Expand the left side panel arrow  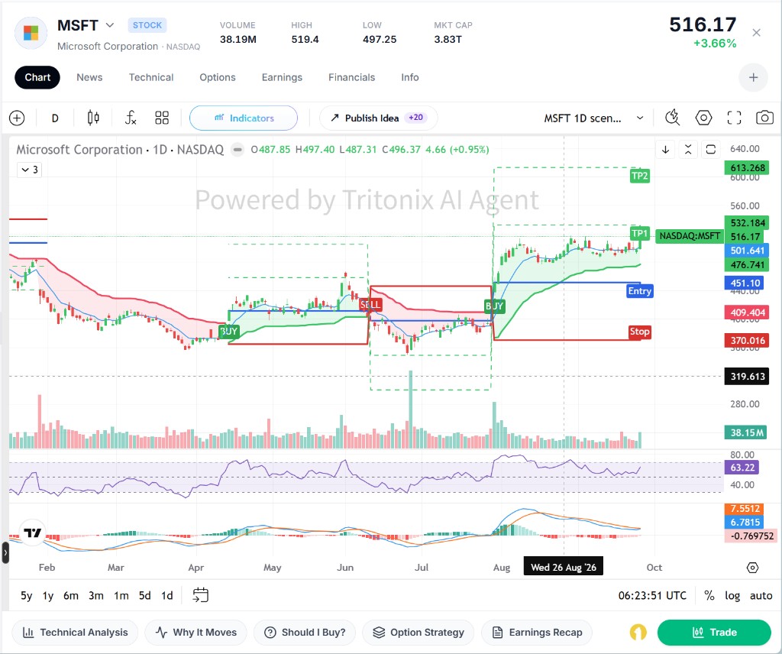coord(5,552)
